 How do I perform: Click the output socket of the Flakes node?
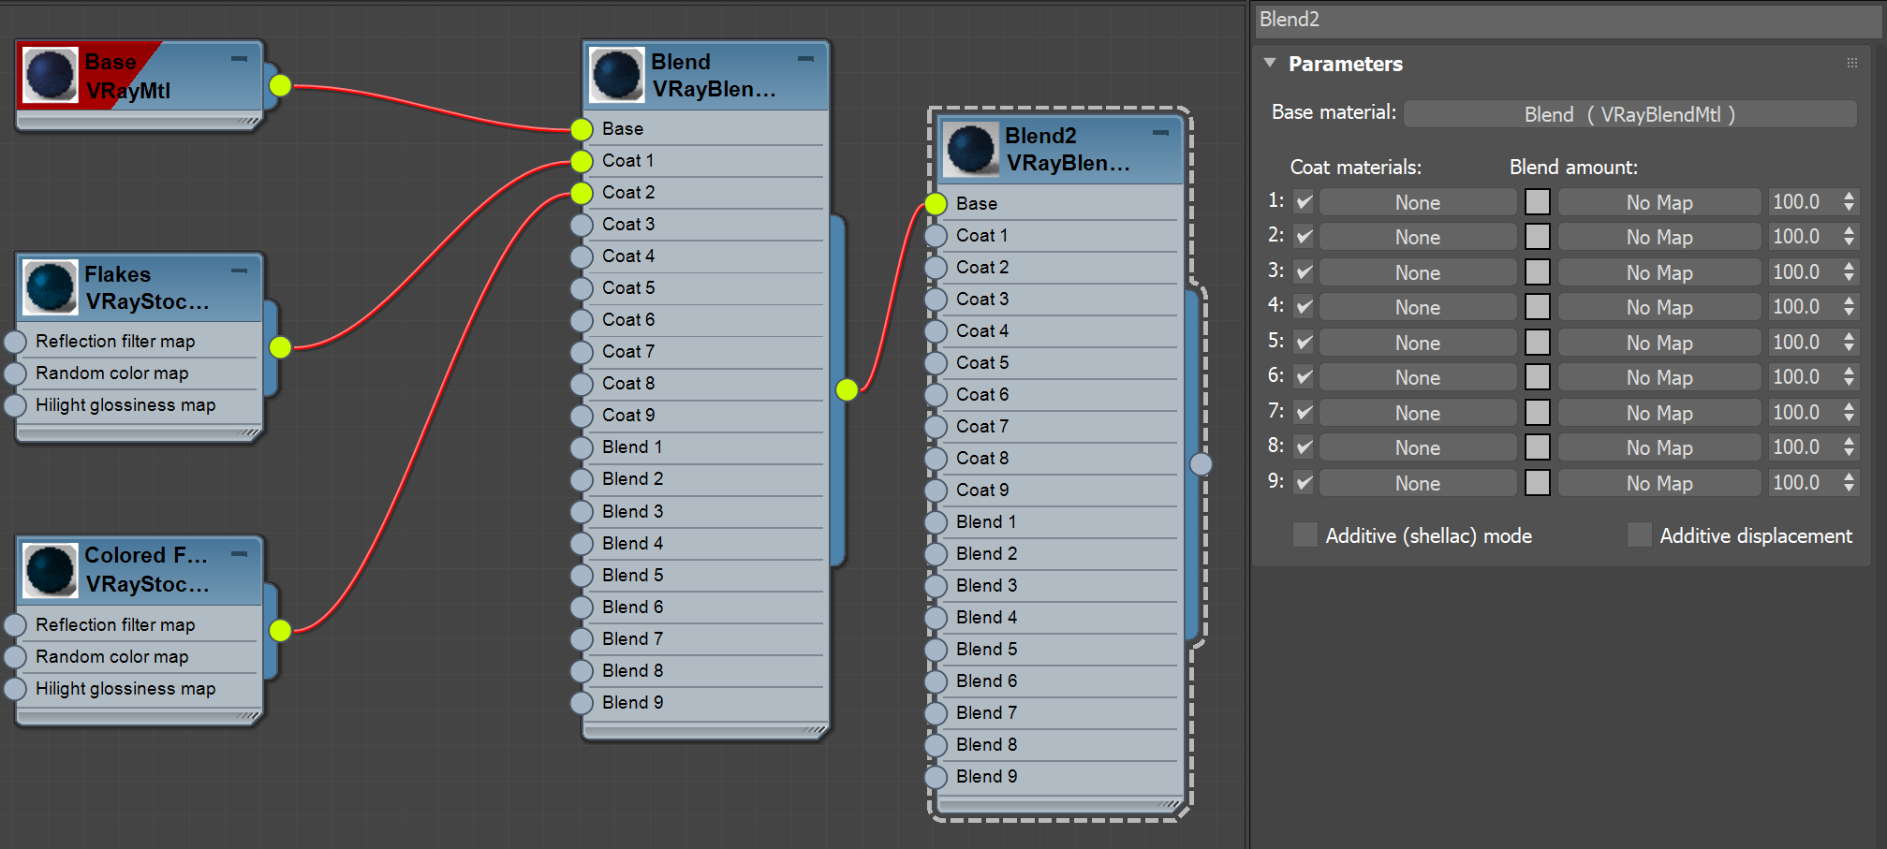coord(280,347)
